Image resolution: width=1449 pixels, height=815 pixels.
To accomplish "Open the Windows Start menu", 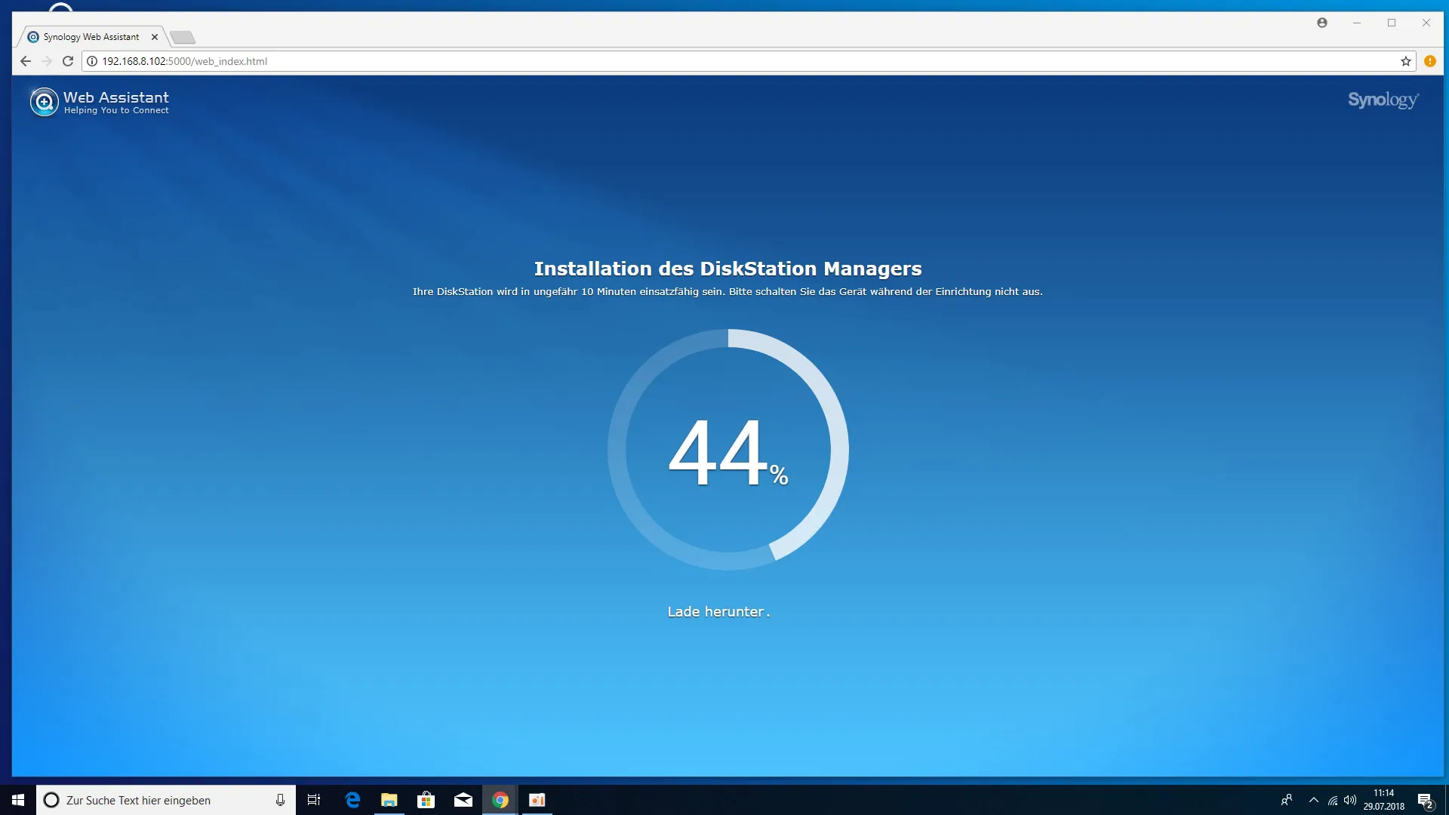I will coord(18,800).
